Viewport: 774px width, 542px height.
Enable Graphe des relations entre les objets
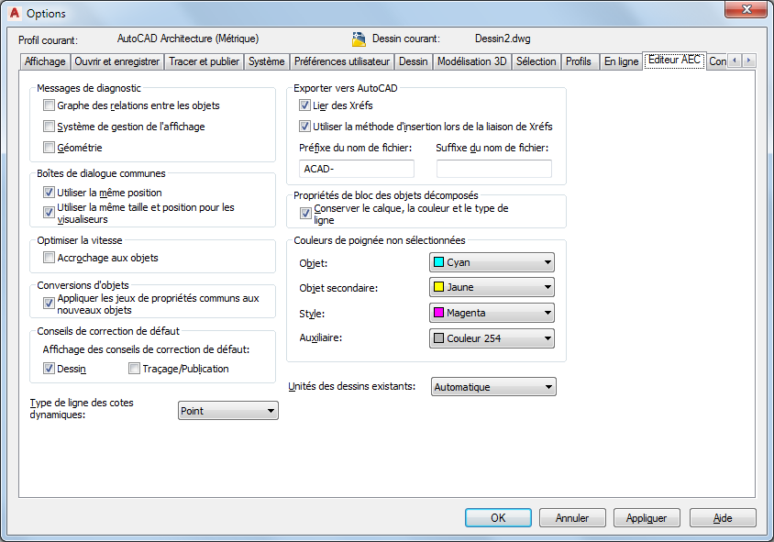click(x=49, y=105)
